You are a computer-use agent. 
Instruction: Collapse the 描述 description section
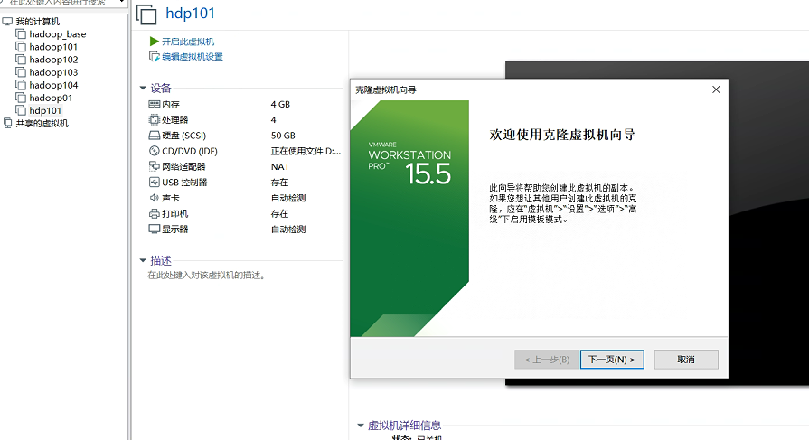pos(143,260)
